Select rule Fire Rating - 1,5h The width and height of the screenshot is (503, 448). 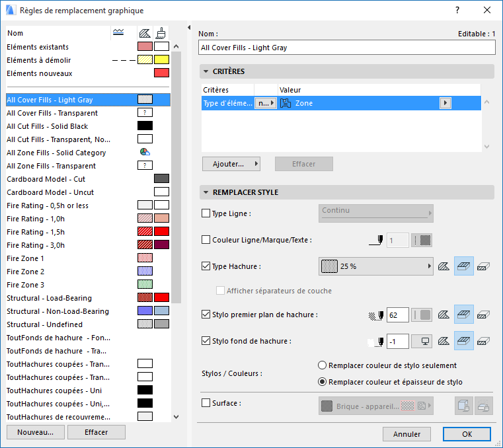click(x=88, y=232)
